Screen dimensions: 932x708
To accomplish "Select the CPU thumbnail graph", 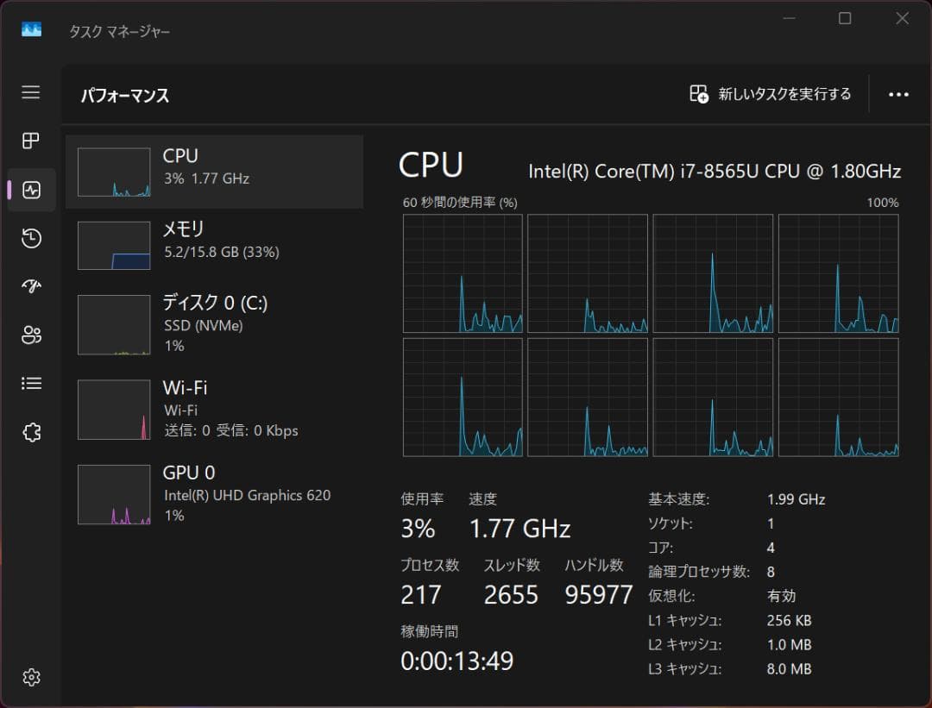I will tap(113, 172).
